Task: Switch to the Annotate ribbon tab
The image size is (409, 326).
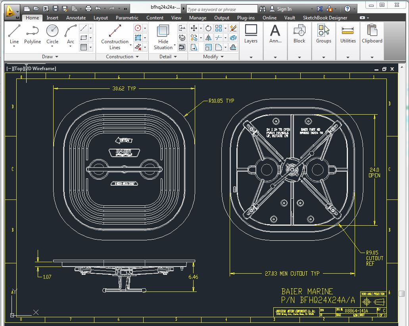Action: [x=76, y=18]
